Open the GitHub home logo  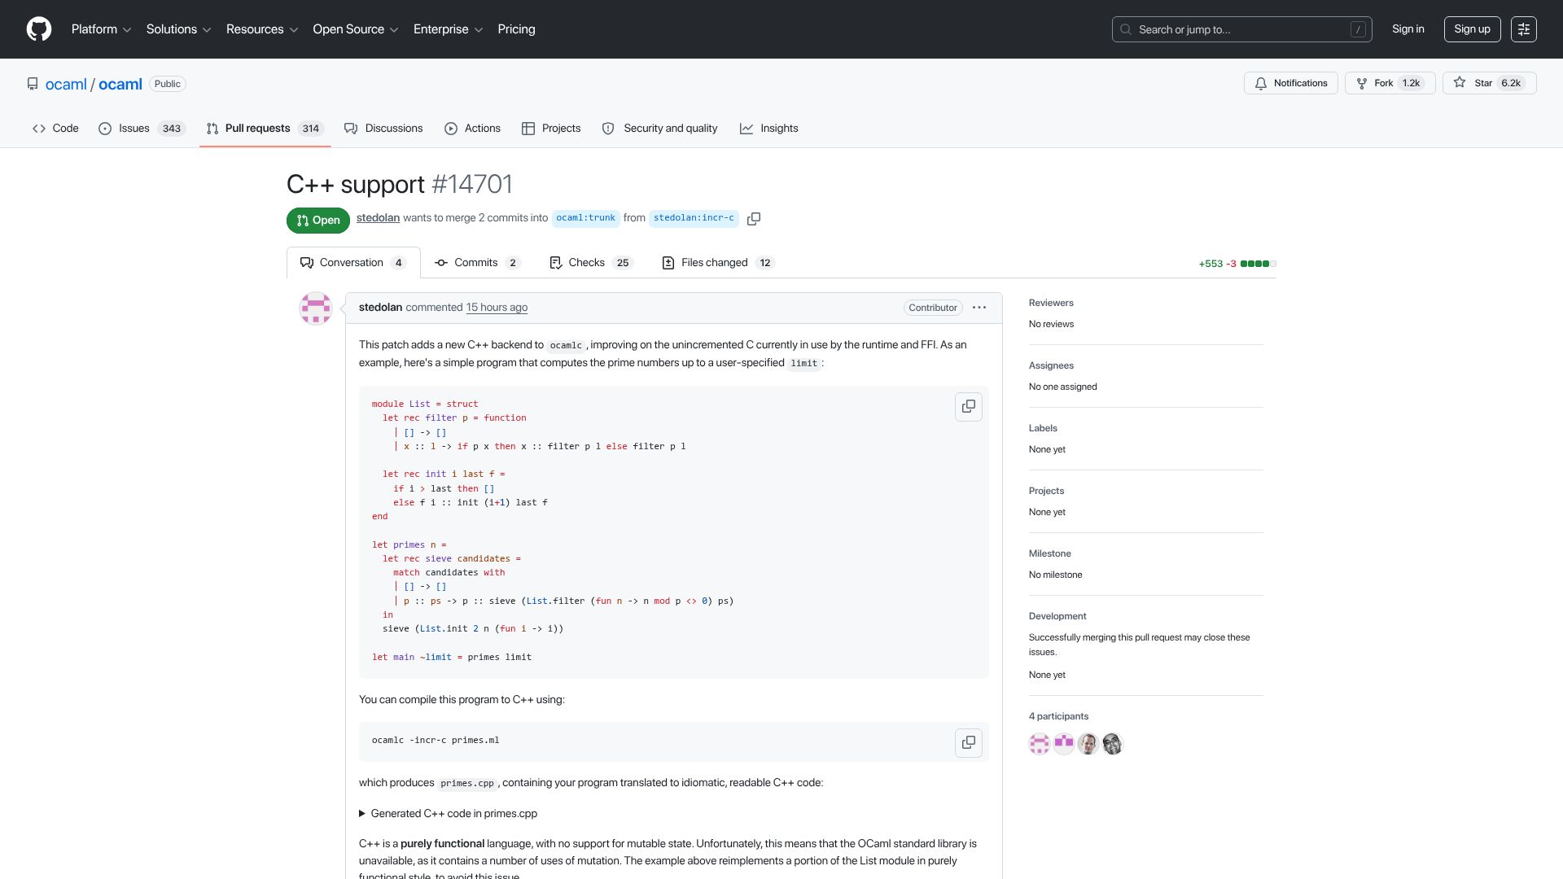(39, 29)
